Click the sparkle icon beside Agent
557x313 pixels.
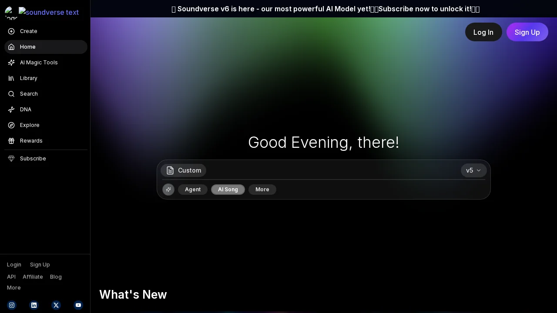point(168,190)
